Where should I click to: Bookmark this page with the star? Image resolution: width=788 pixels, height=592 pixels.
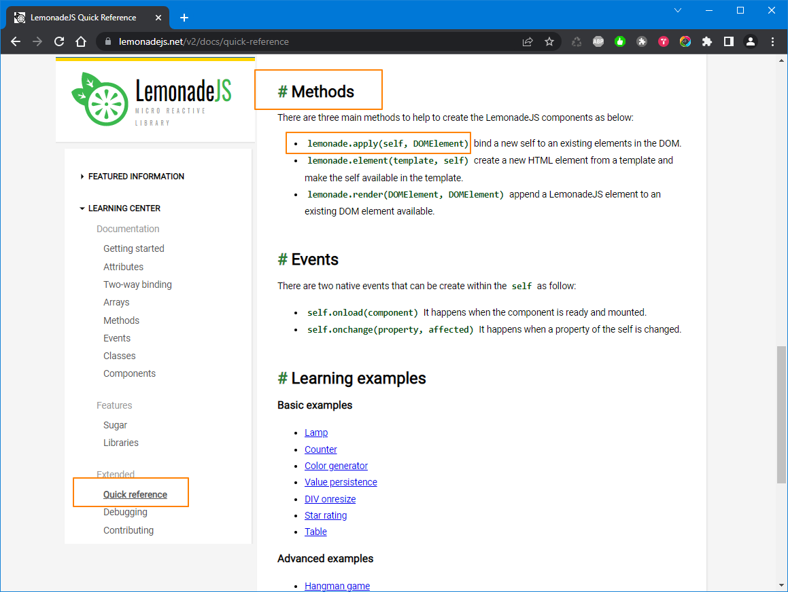[549, 41]
